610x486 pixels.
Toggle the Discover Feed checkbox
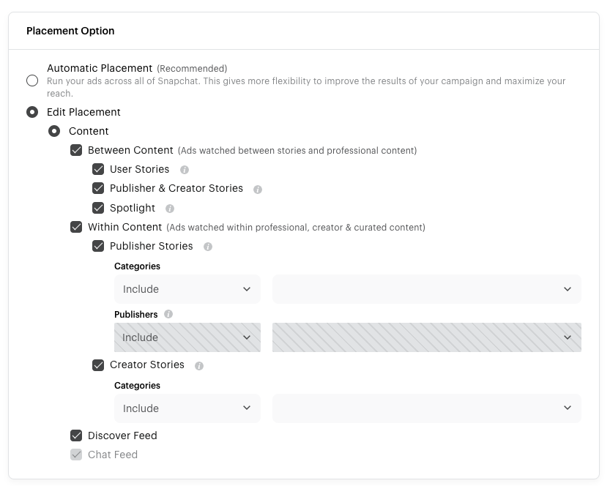click(x=76, y=435)
